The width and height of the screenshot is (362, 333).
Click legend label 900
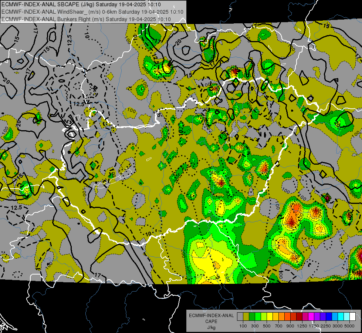tap(290, 326)
